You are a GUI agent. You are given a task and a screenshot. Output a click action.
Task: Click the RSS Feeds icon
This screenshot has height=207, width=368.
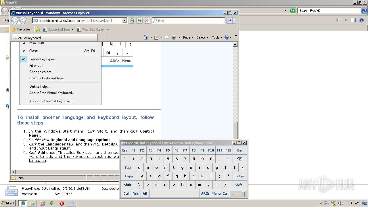tap(156, 37)
